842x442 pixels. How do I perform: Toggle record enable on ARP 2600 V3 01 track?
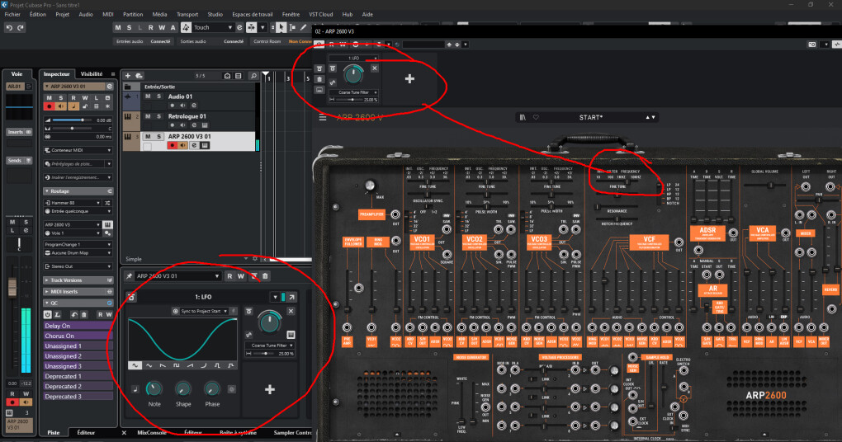click(x=172, y=145)
